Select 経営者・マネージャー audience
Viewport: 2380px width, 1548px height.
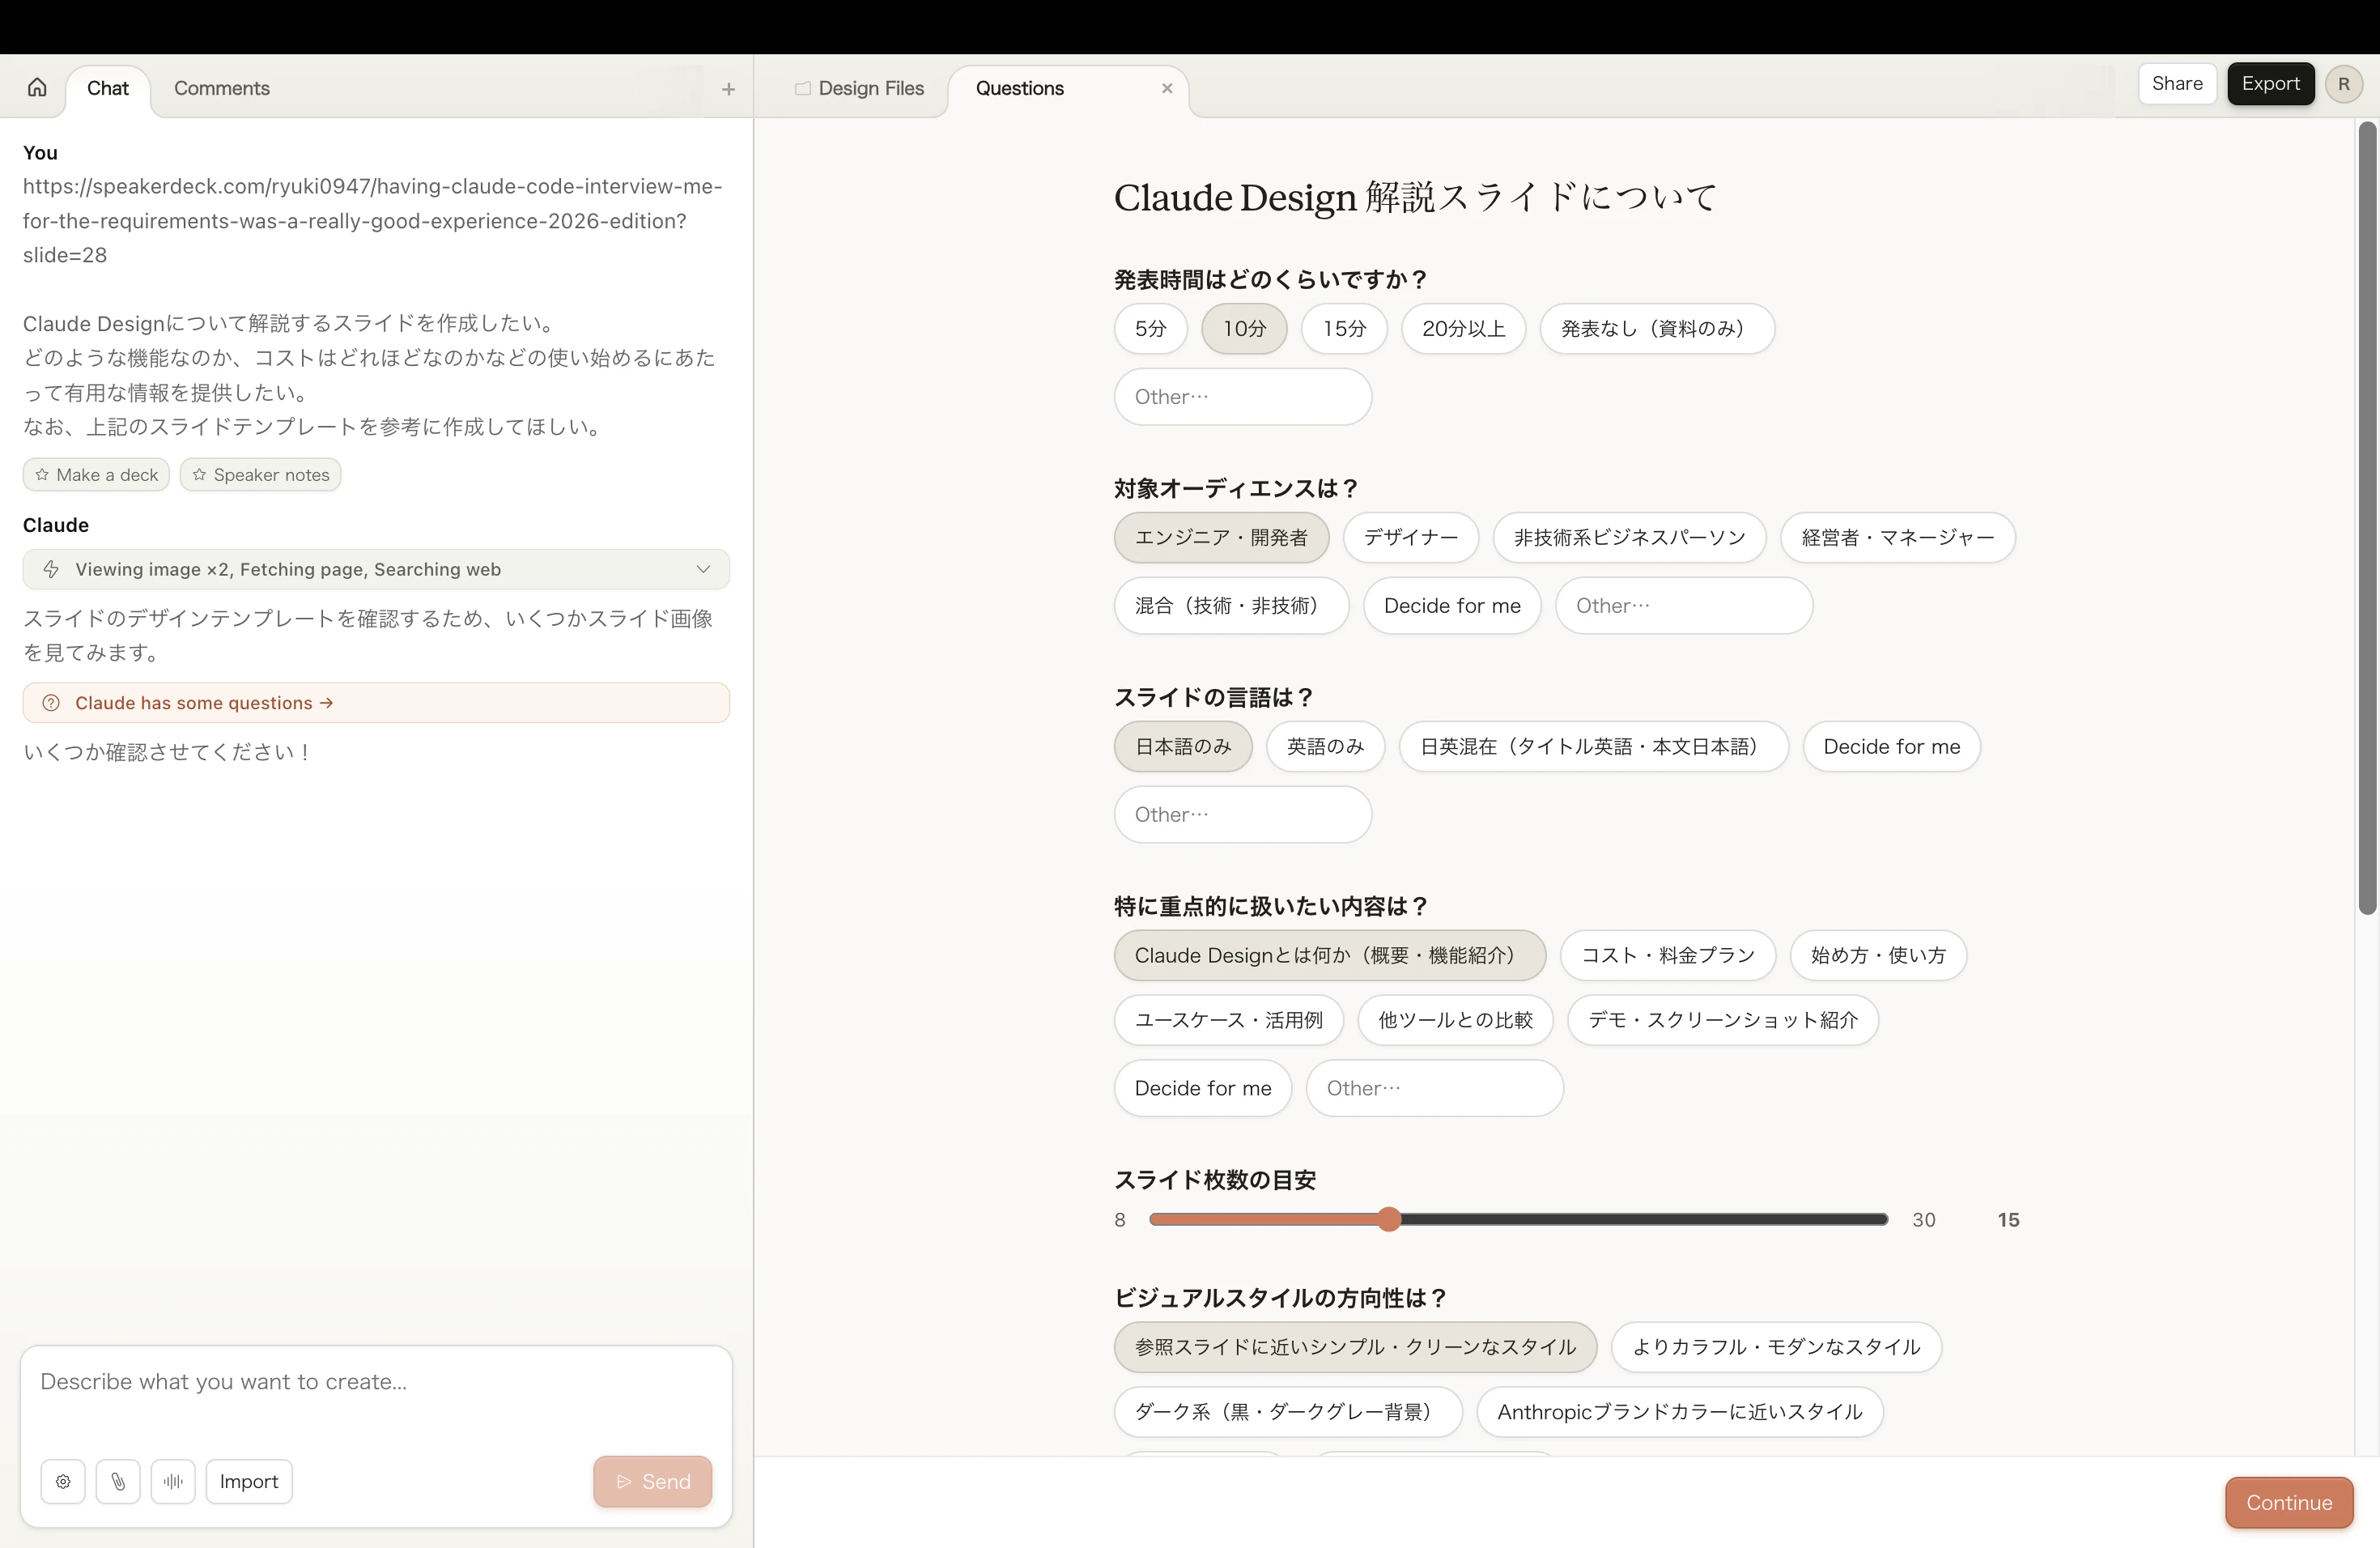pyautogui.click(x=1897, y=537)
